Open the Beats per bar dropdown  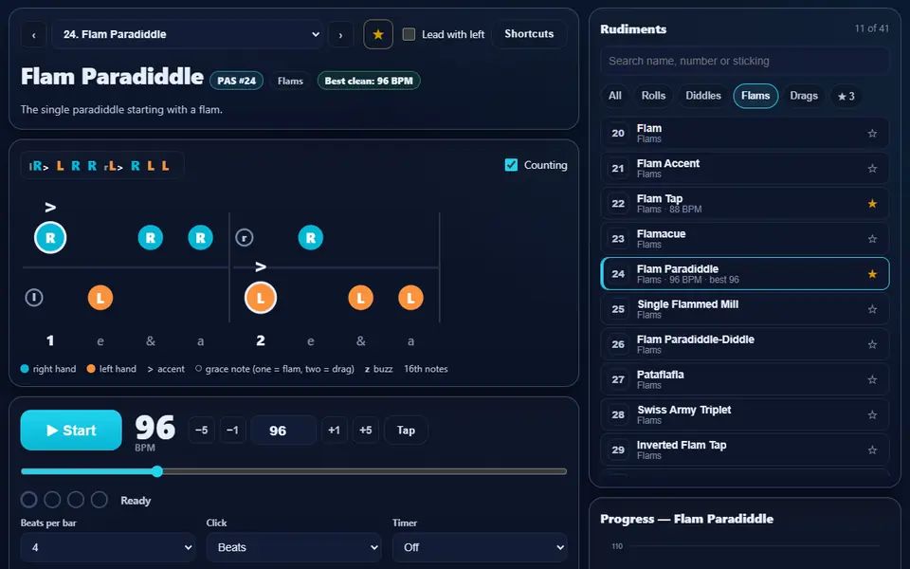point(108,547)
